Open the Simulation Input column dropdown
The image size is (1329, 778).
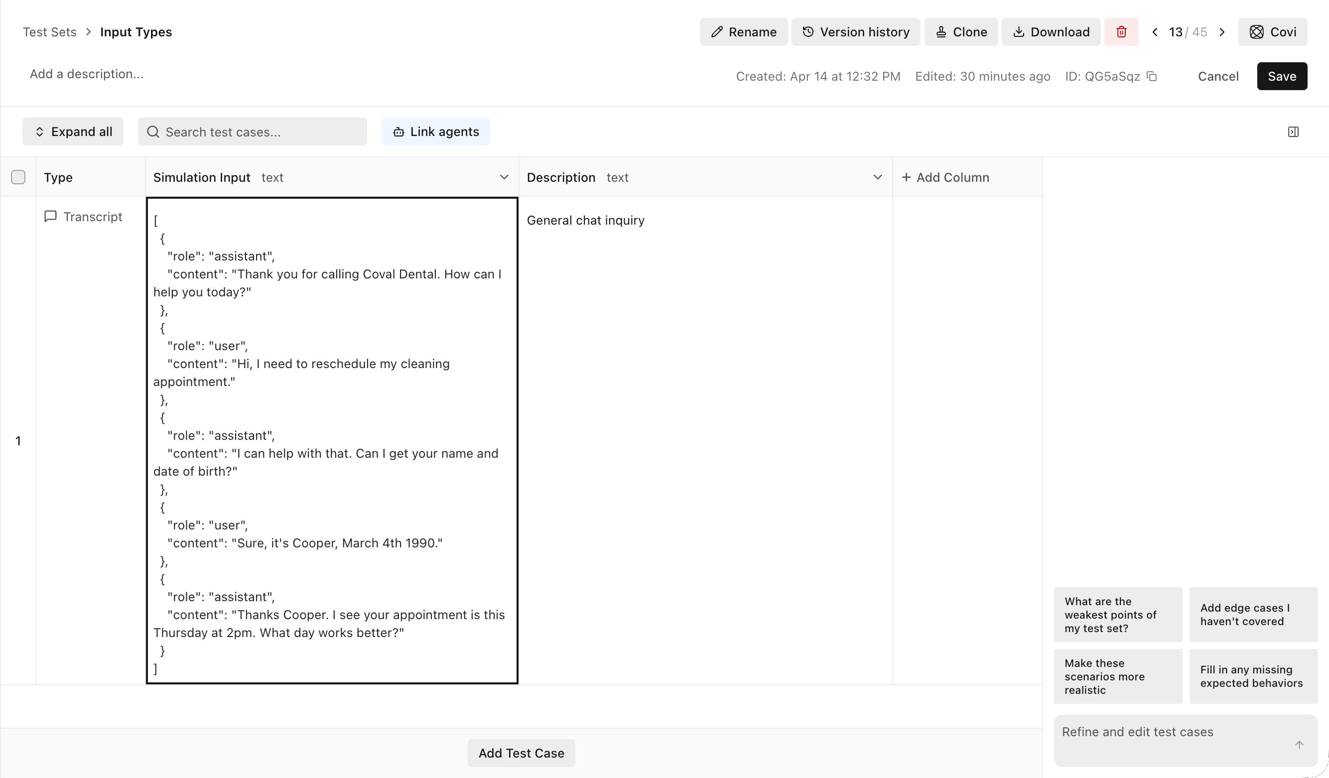point(504,177)
